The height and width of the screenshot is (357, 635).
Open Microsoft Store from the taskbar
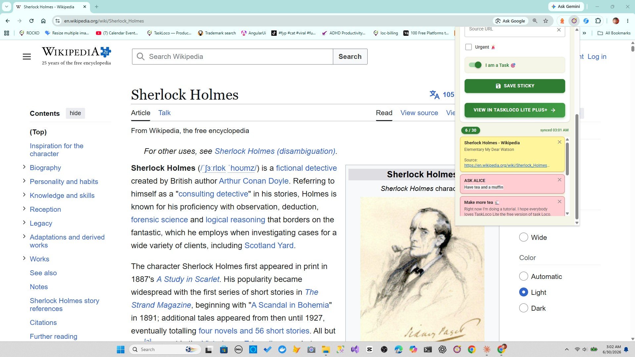[x=224, y=349]
